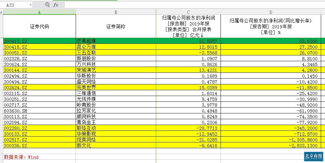Image resolution: width=325 pixels, height=163 pixels.
Task: Open the Name Box dropdown arrow
Action: (30, 5)
